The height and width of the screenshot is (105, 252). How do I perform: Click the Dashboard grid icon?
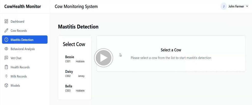click(6, 22)
